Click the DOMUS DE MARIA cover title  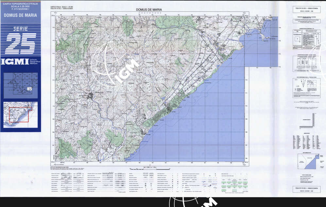tap(21, 15)
